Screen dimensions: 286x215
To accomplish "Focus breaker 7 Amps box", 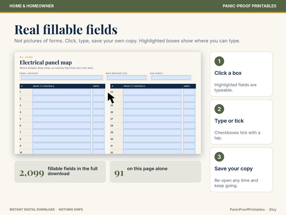I will pyautogui.click(x=98, y=132).
